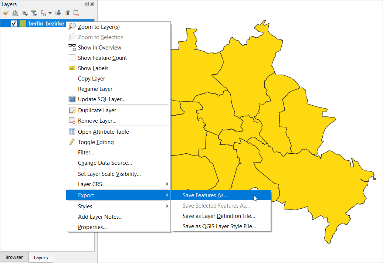Click the berlin_bezirke olive color swatch
This screenshot has height=263, width=383.
point(23,24)
